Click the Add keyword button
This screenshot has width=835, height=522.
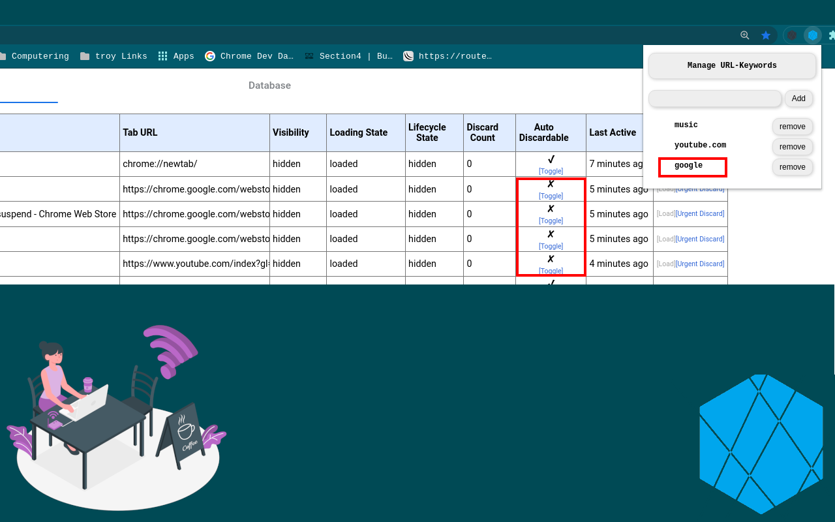tap(798, 99)
